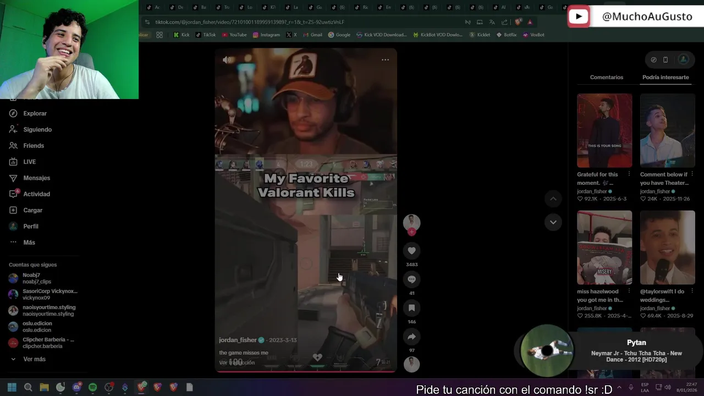This screenshot has width=704, height=396.
Task: Open options dots for '@taylorswift' video
Action: pyautogui.click(x=692, y=291)
